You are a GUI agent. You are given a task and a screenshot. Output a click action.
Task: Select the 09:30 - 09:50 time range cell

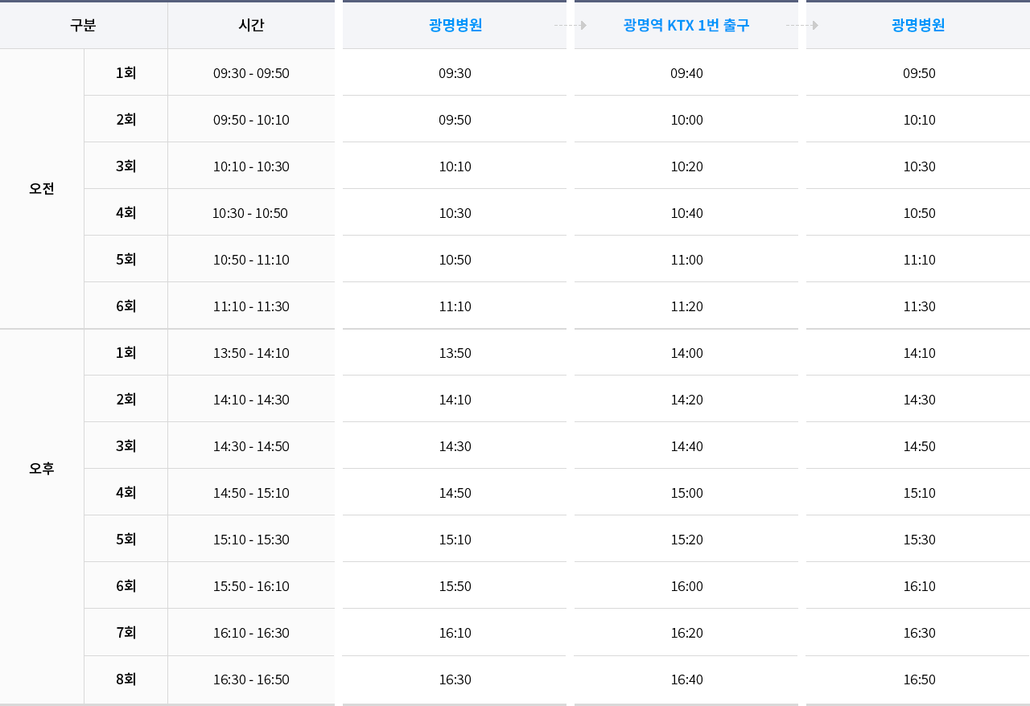click(251, 73)
